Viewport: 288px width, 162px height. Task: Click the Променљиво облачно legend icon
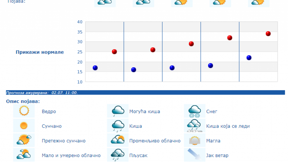point(118,140)
